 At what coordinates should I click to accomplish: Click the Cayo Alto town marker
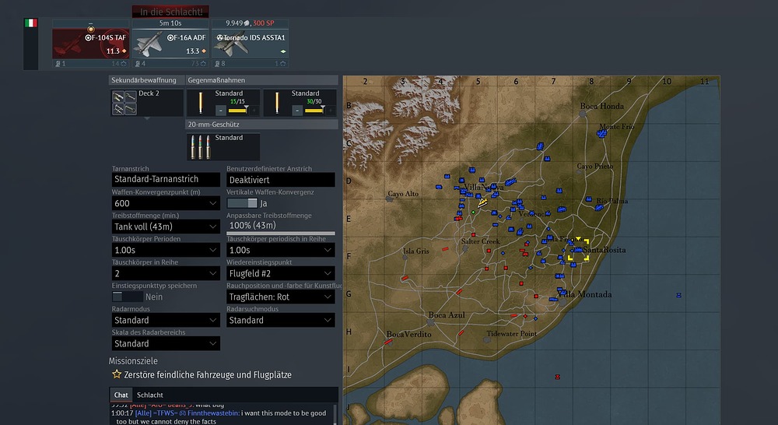point(390,199)
